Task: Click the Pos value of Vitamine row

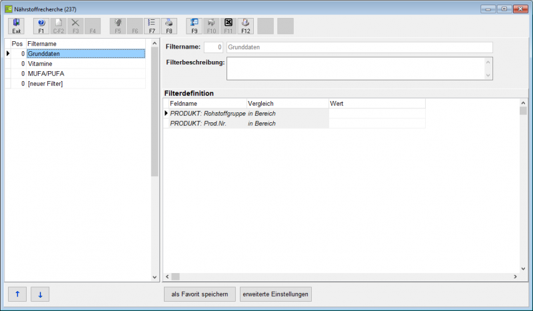Action: tap(19, 63)
